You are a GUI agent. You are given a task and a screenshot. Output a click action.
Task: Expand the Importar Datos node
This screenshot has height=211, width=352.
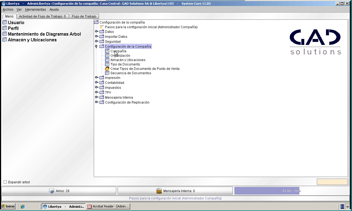[x=96, y=36]
